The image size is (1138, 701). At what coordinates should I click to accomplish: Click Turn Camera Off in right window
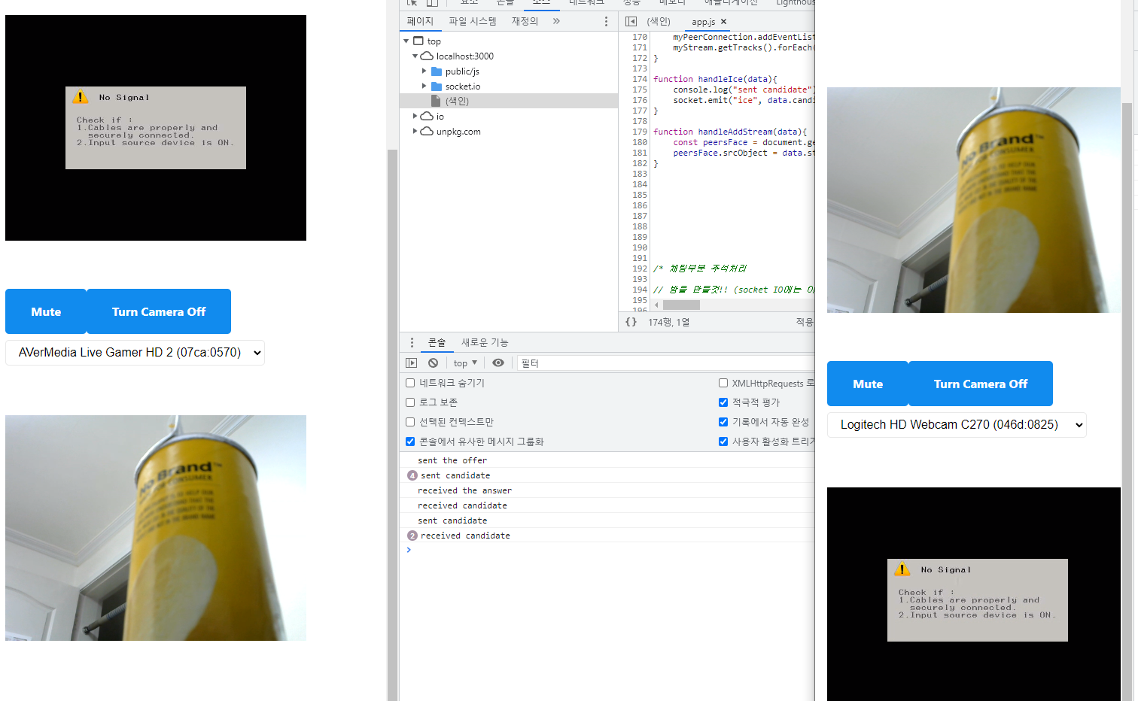[x=981, y=384]
